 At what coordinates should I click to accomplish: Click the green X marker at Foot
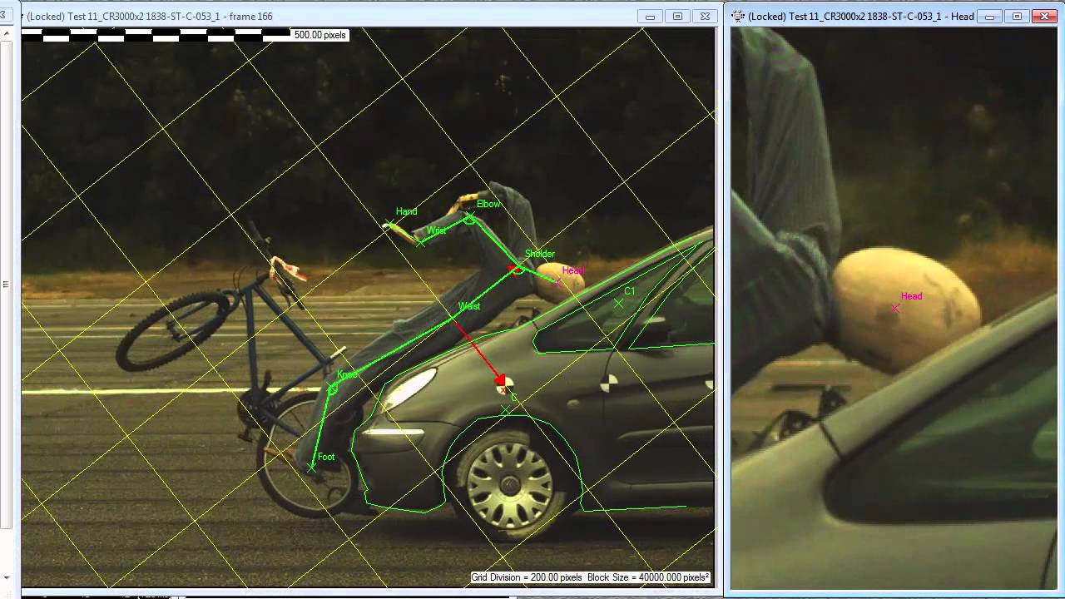click(311, 468)
